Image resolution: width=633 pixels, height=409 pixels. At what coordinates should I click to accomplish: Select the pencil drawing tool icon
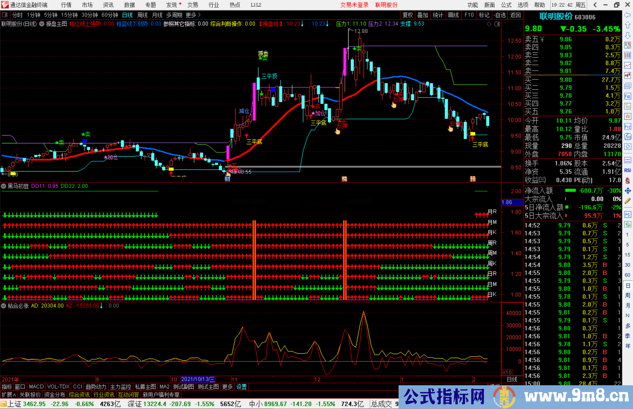(x=627, y=201)
